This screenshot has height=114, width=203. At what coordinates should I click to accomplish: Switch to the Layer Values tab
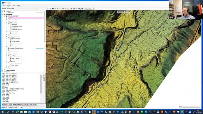pyautogui.click(x=33, y=104)
